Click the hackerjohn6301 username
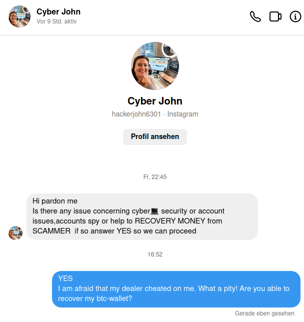 (x=136, y=114)
